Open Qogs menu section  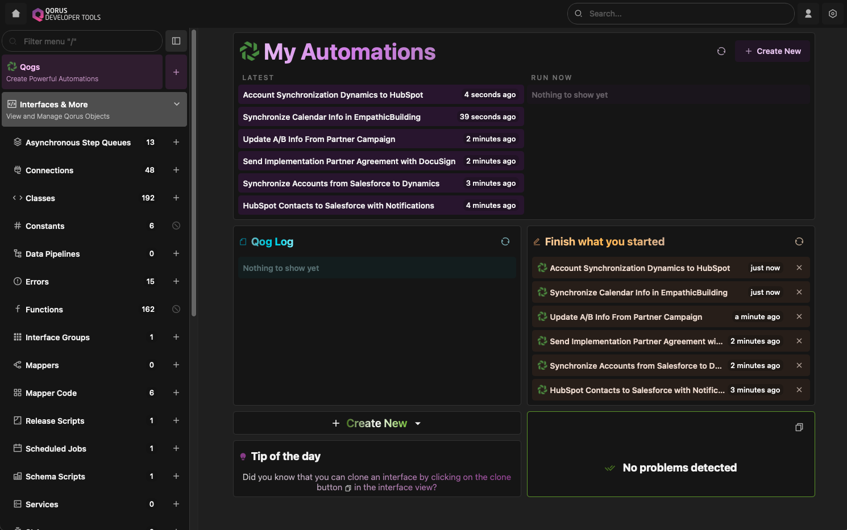click(x=82, y=72)
